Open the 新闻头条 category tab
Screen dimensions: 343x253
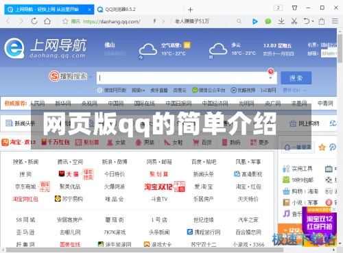(21, 123)
